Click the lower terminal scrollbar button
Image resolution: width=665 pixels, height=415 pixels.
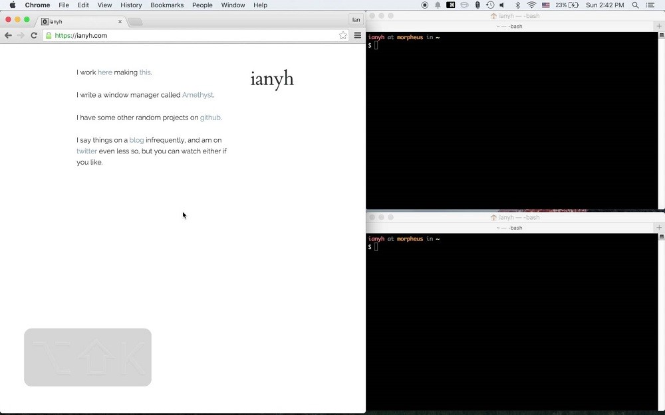(x=662, y=237)
